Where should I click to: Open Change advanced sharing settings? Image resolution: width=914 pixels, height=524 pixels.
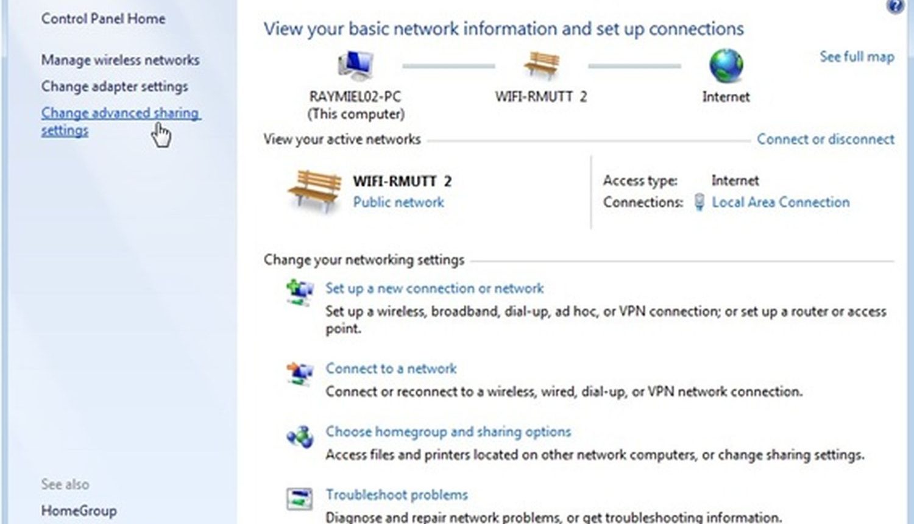click(x=121, y=121)
